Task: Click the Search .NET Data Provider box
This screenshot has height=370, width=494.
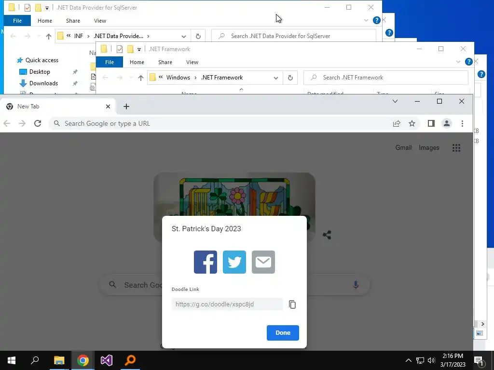Action: click(x=294, y=36)
